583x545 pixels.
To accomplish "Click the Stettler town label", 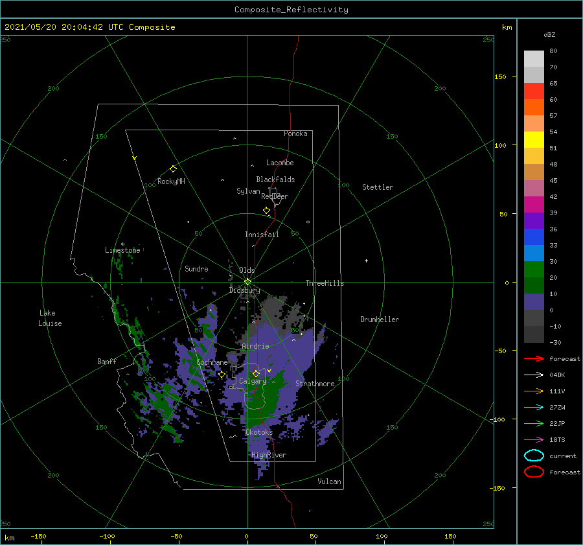I will pos(378,187).
